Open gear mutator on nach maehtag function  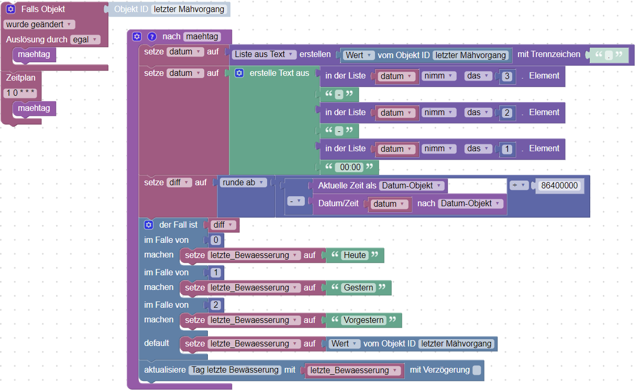137,37
